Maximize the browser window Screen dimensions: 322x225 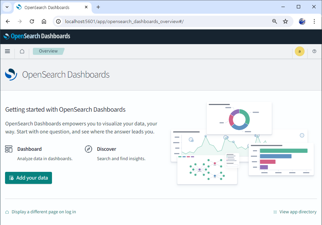[x=299, y=7]
